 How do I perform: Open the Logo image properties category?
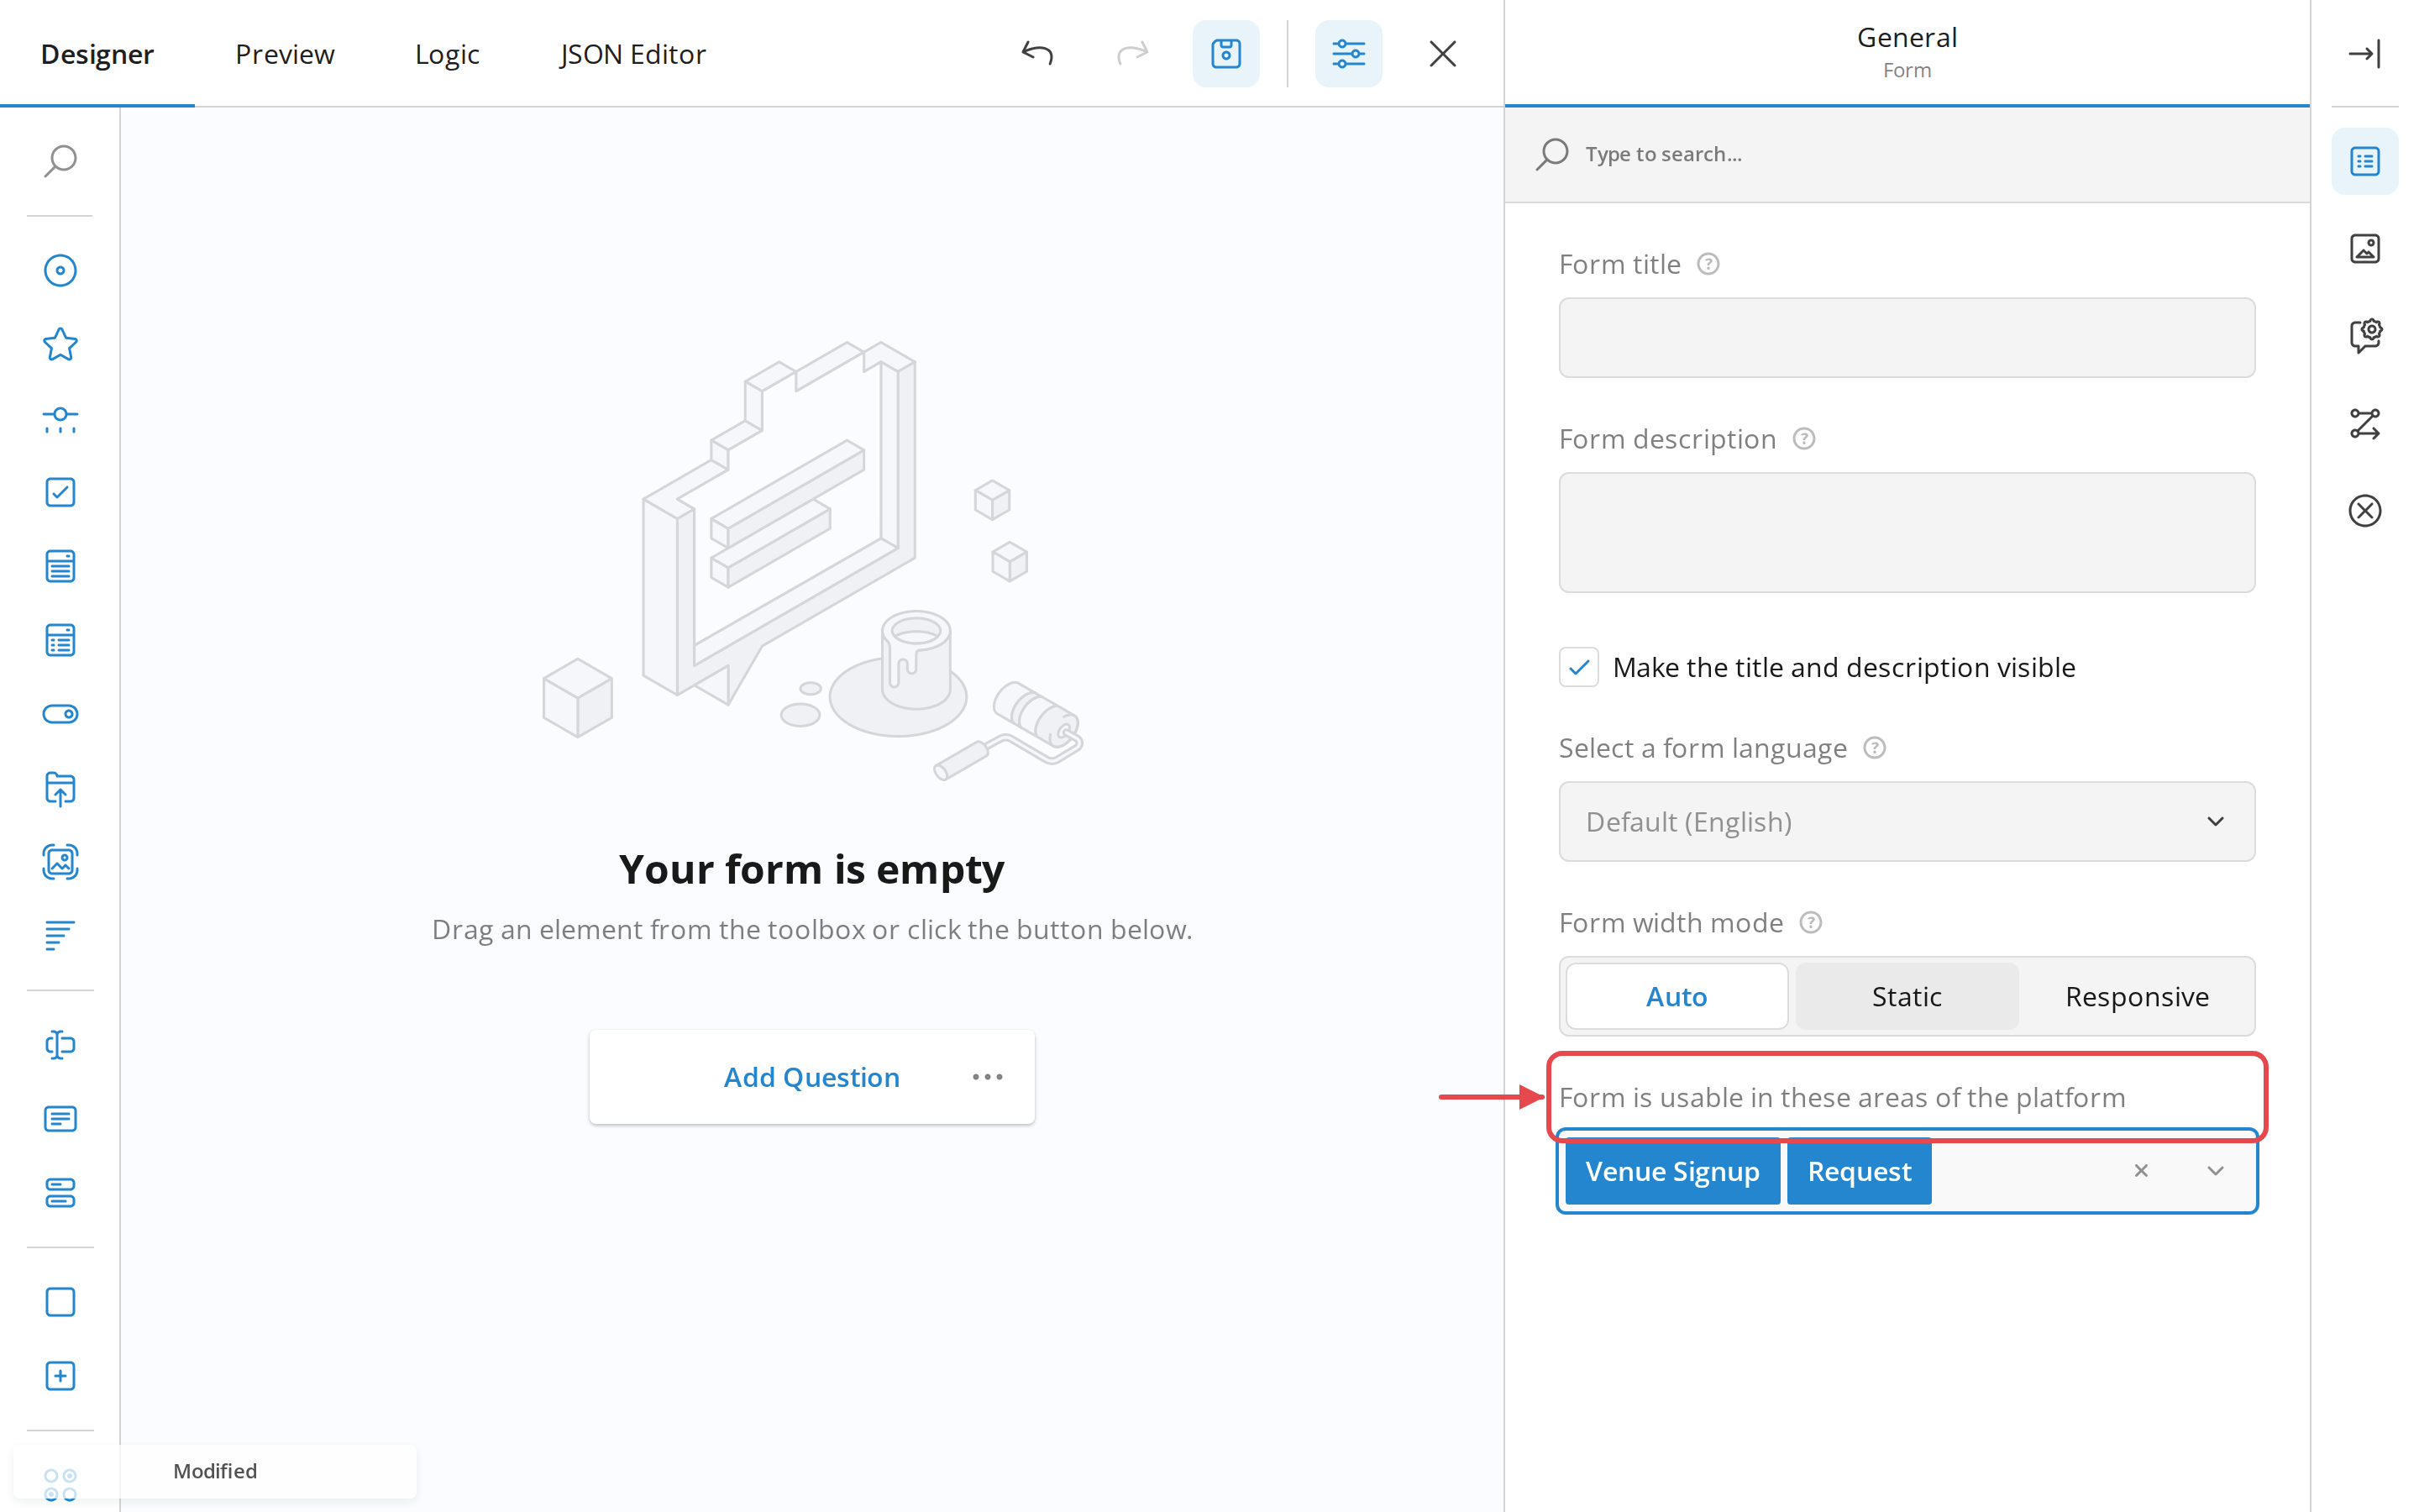pos(2364,248)
